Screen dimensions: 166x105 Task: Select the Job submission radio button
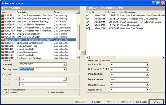48,93
